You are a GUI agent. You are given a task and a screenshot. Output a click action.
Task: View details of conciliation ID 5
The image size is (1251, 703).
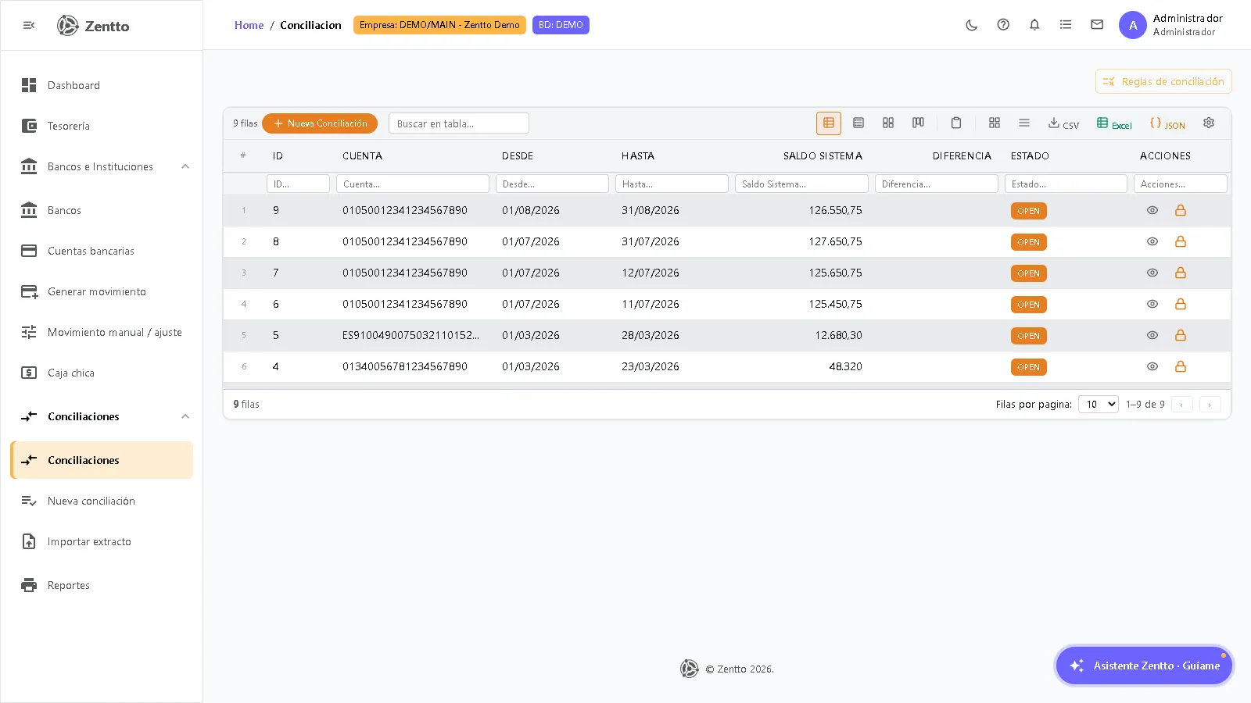(1152, 335)
